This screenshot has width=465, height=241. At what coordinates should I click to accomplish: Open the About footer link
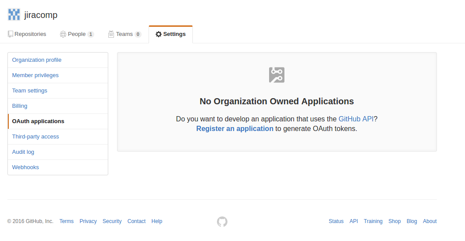pyautogui.click(x=430, y=221)
